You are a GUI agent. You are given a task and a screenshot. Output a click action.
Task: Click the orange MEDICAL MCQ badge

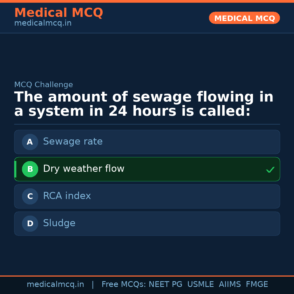click(244, 18)
